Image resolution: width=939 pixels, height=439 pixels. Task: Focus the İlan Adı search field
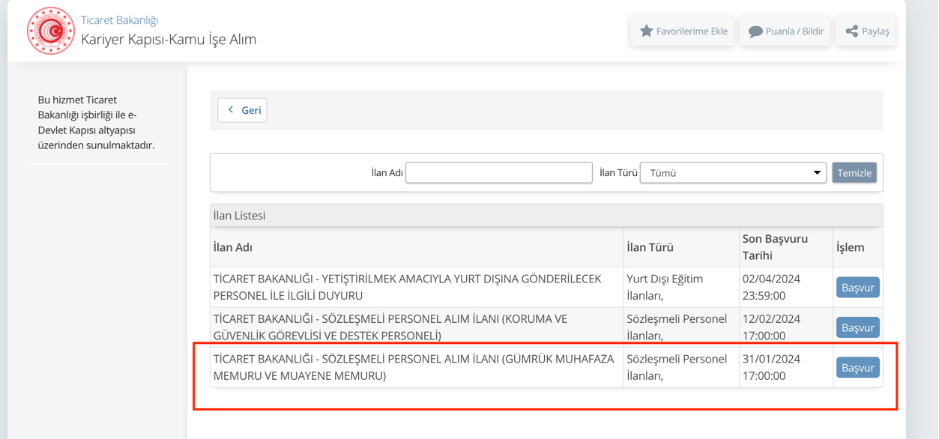(499, 172)
